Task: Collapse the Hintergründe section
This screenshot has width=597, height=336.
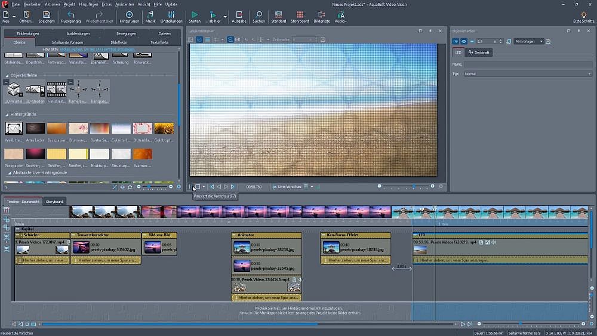Action: pyautogui.click(x=7, y=114)
